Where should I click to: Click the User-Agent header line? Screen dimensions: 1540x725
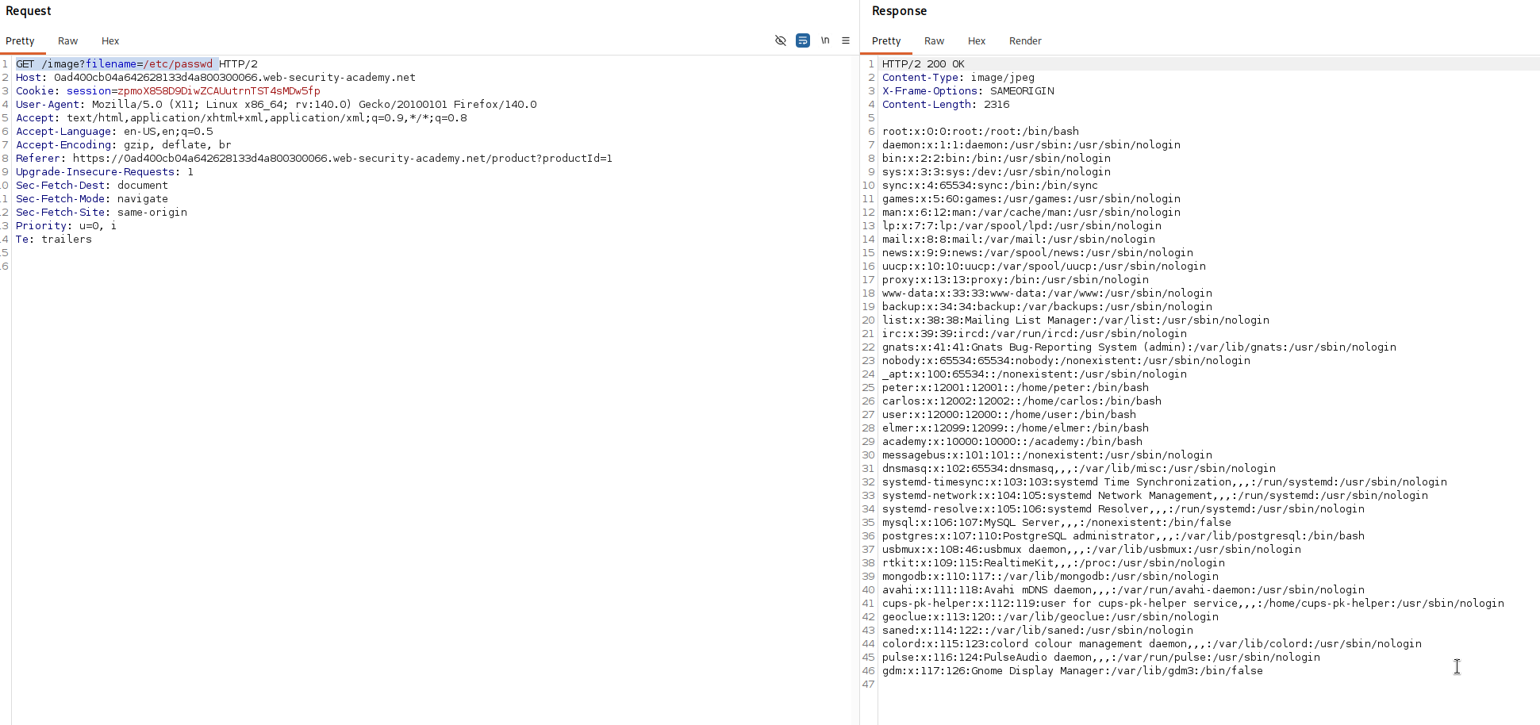click(x=276, y=105)
